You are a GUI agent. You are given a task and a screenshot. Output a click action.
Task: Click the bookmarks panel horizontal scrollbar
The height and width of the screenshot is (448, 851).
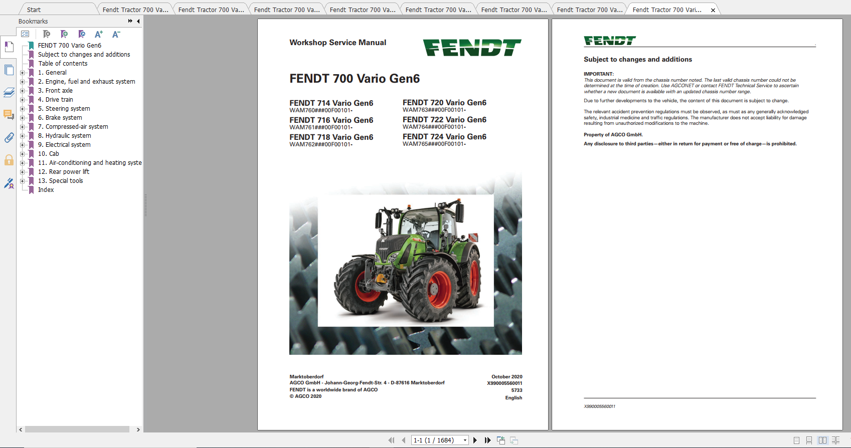(77, 429)
